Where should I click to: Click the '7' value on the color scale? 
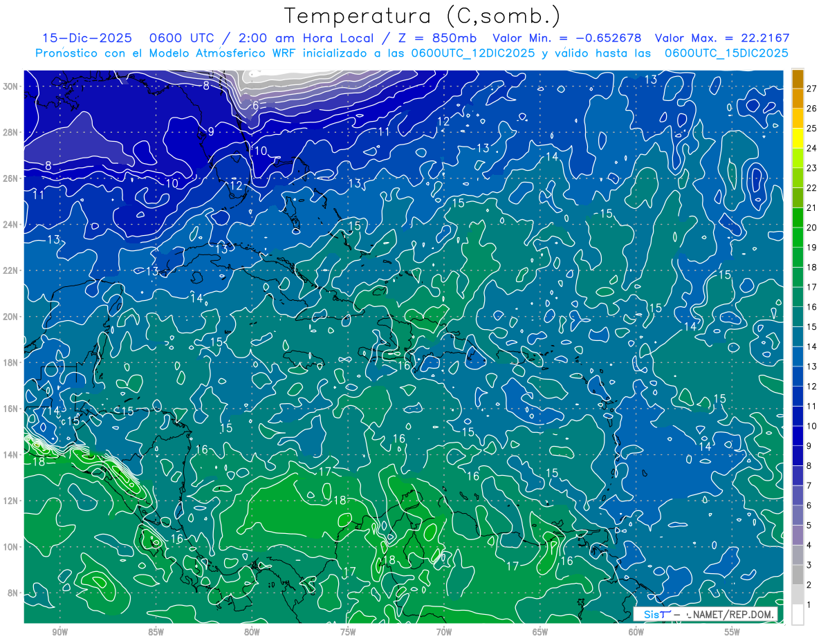click(x=809, y=486)
